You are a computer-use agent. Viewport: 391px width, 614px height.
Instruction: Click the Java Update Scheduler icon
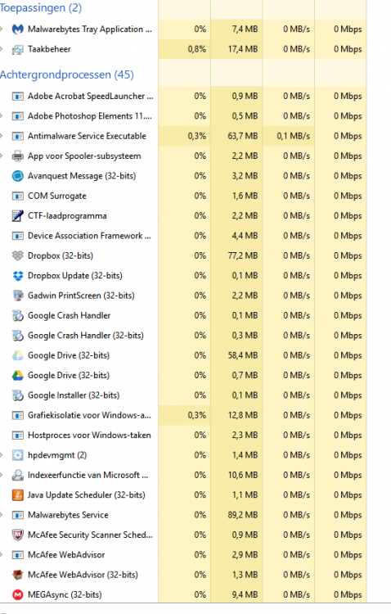click(18, 495)
